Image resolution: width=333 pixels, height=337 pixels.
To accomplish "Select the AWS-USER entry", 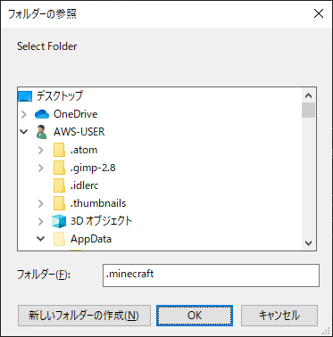I will pos(79,132).
